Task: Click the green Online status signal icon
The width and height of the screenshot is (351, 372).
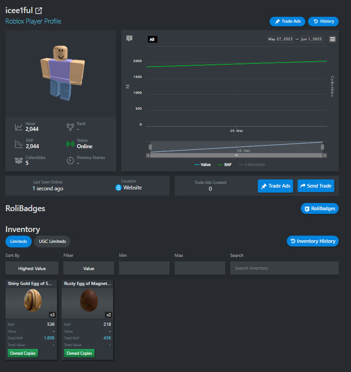Action: click(71, 144)
